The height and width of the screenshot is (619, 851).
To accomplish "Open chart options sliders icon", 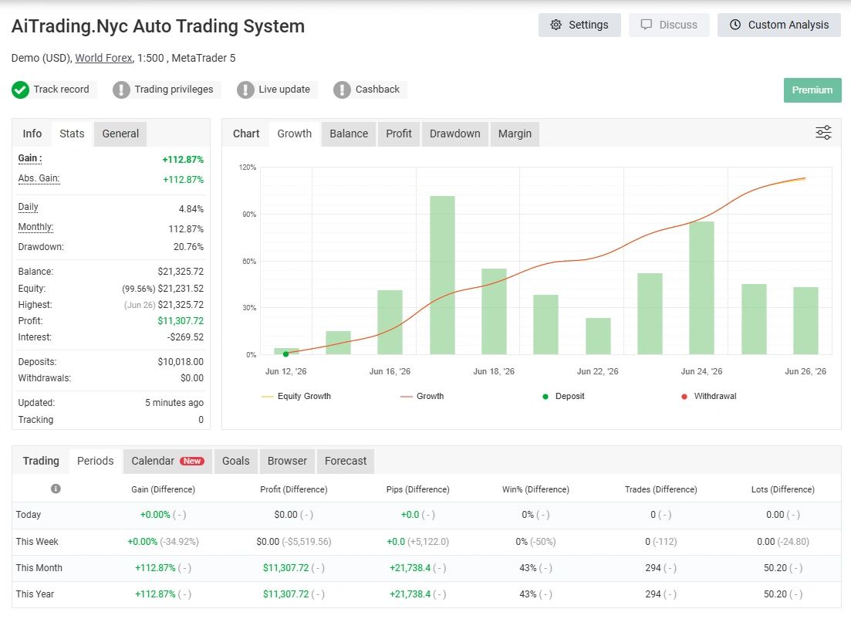I will [823, 133].
